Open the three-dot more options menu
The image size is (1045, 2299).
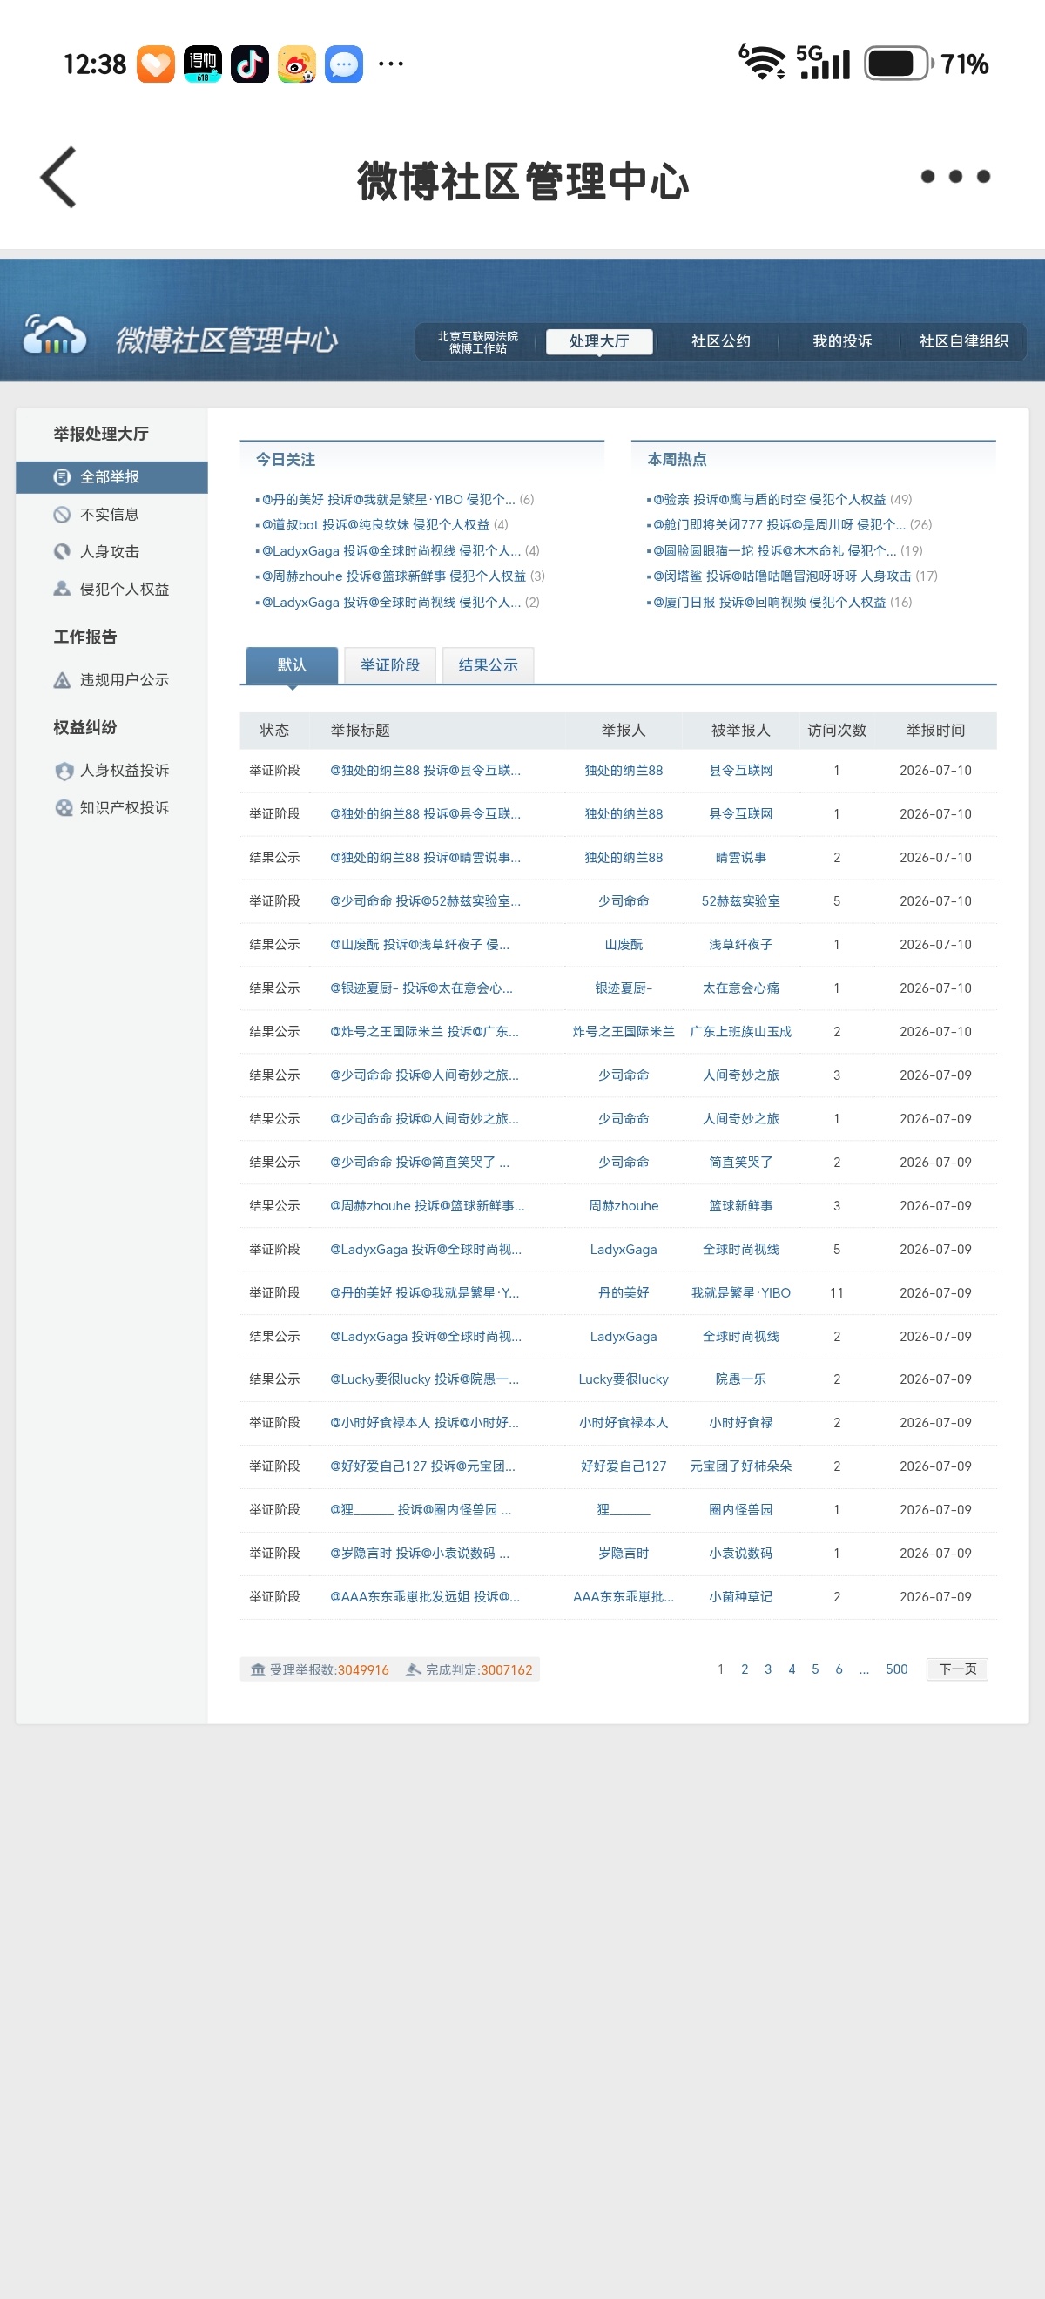point(954,177)
